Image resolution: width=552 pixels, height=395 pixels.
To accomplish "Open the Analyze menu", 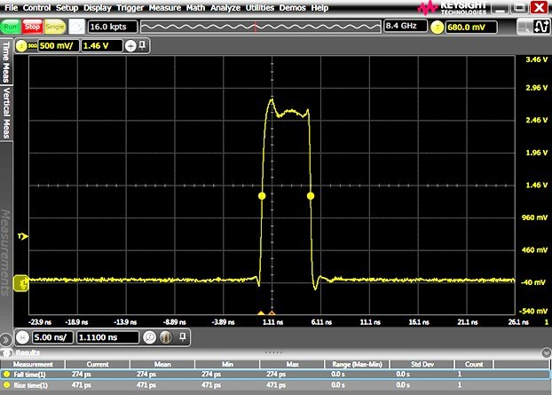I will pyautogui.click(x=225, y=8).
